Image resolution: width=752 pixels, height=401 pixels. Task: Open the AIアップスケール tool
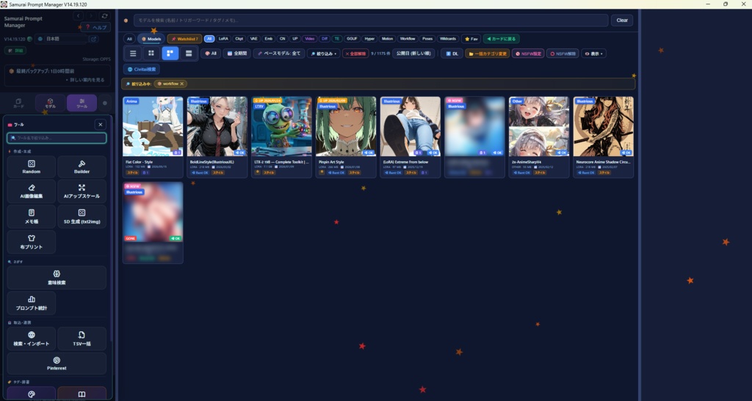[82, 191]
